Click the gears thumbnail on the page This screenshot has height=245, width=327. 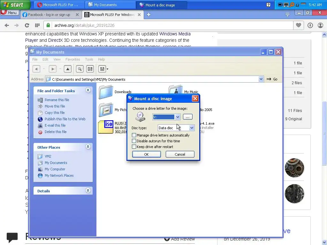pyautogui.click(x=294, y=168)
